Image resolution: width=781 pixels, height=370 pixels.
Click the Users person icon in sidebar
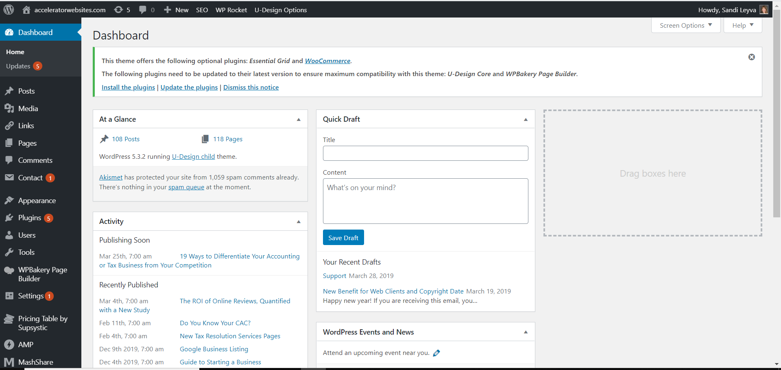point(9,235)
